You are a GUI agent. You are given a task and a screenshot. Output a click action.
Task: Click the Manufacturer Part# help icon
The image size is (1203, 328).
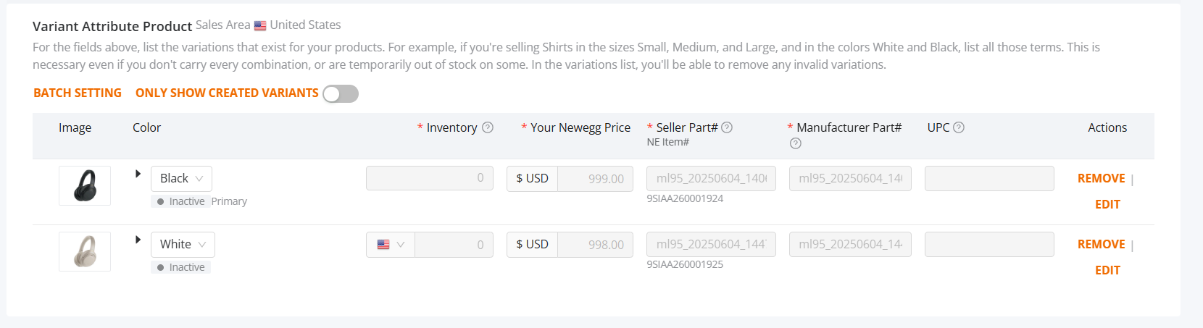pyautogui.click(x=795, y=143)
